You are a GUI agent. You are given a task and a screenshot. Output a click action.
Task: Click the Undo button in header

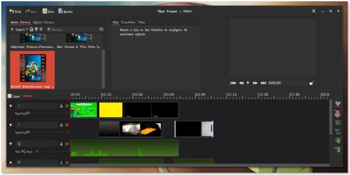point(15,11)
